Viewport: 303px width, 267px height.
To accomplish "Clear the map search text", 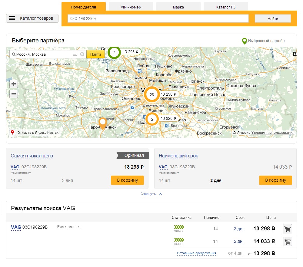I will coord(82,54).
